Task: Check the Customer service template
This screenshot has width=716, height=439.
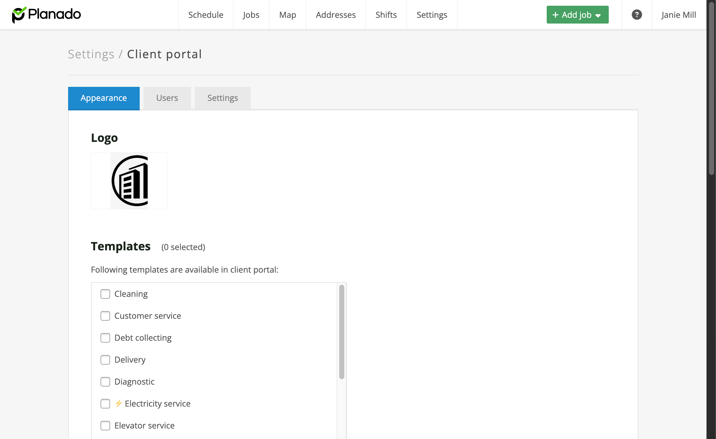Action: 105,316
